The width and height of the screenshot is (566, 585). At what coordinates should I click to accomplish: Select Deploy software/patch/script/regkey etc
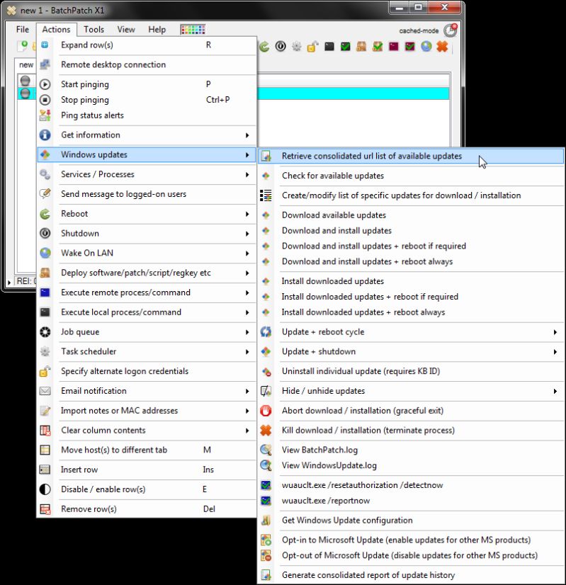[147, 273]
